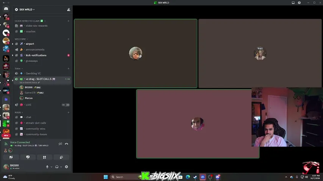
Task: Show hidden system tray icons
Action: 286,177
